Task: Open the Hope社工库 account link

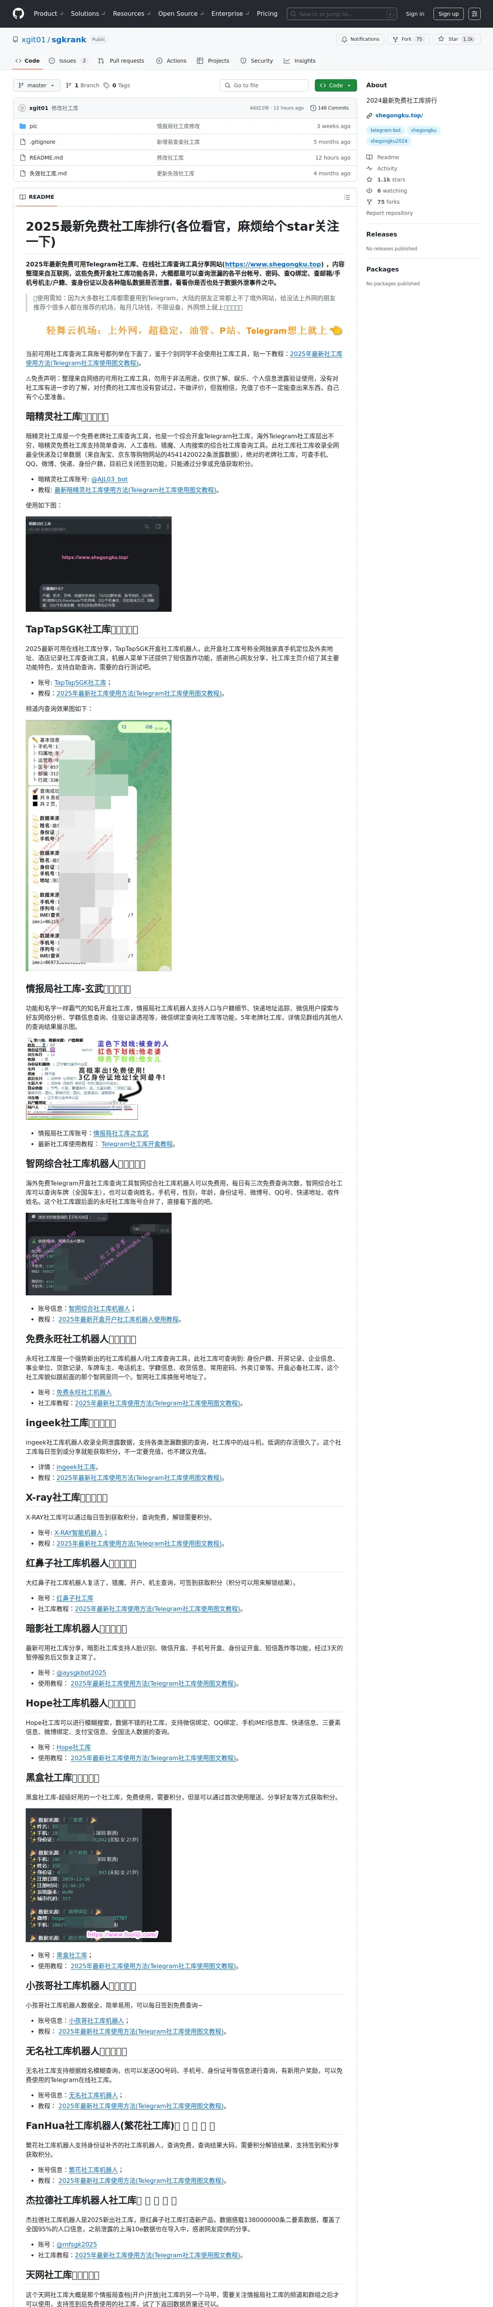Action: click(x=73, y=1747)
